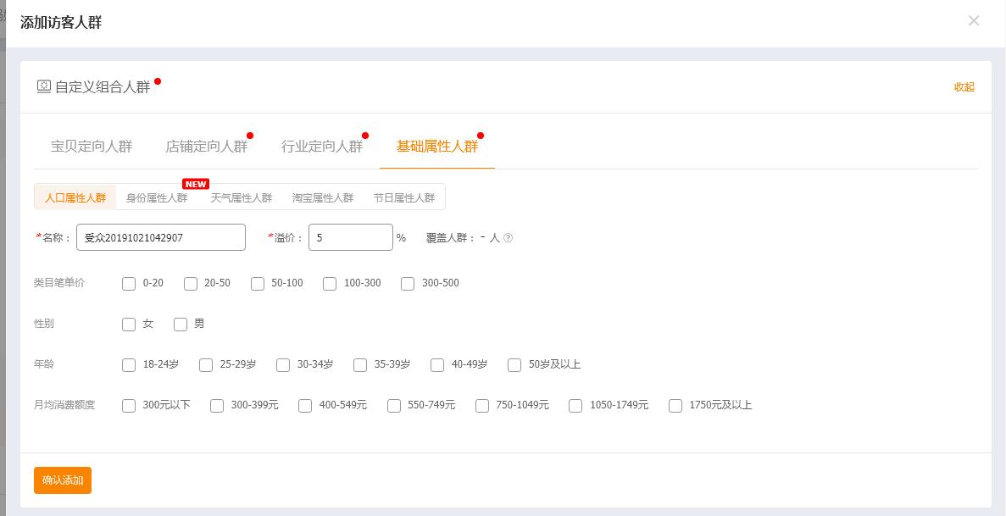
Task: Open the 天气属性人群 sub-tab
Action: click(240, 196)
